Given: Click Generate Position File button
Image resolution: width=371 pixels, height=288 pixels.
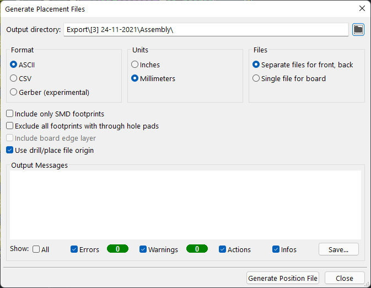Looking at the screenshot, I should 283,278.
